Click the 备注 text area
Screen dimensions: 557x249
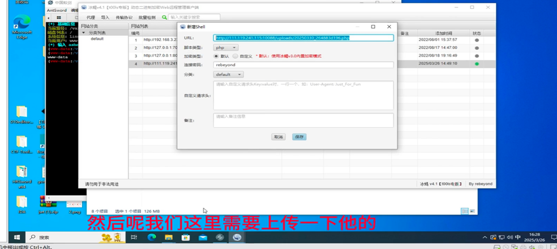tap(303, 121)
